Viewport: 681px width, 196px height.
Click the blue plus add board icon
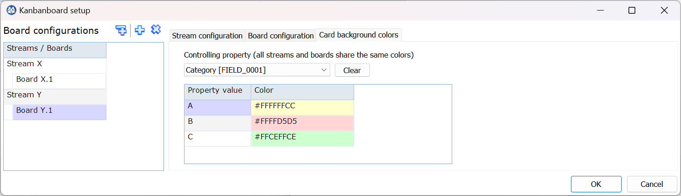(x=140, y=30)
